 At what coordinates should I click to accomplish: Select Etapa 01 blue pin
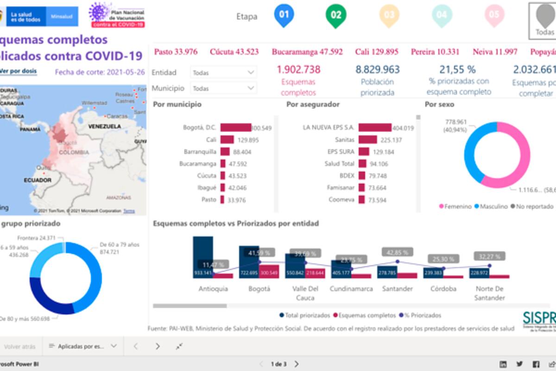point(284,15)
